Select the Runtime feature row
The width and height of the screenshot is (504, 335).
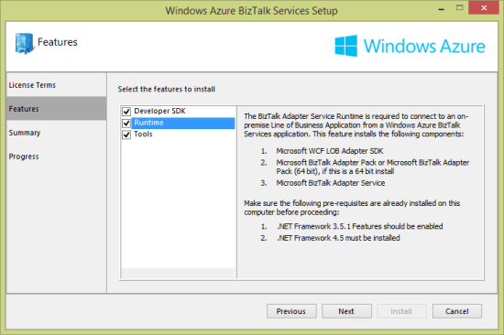[183, 123]
